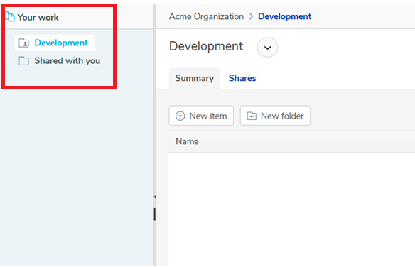The image size is (415, 267).
Task: Click the Your work header label
Action: (x=38, y=18)
